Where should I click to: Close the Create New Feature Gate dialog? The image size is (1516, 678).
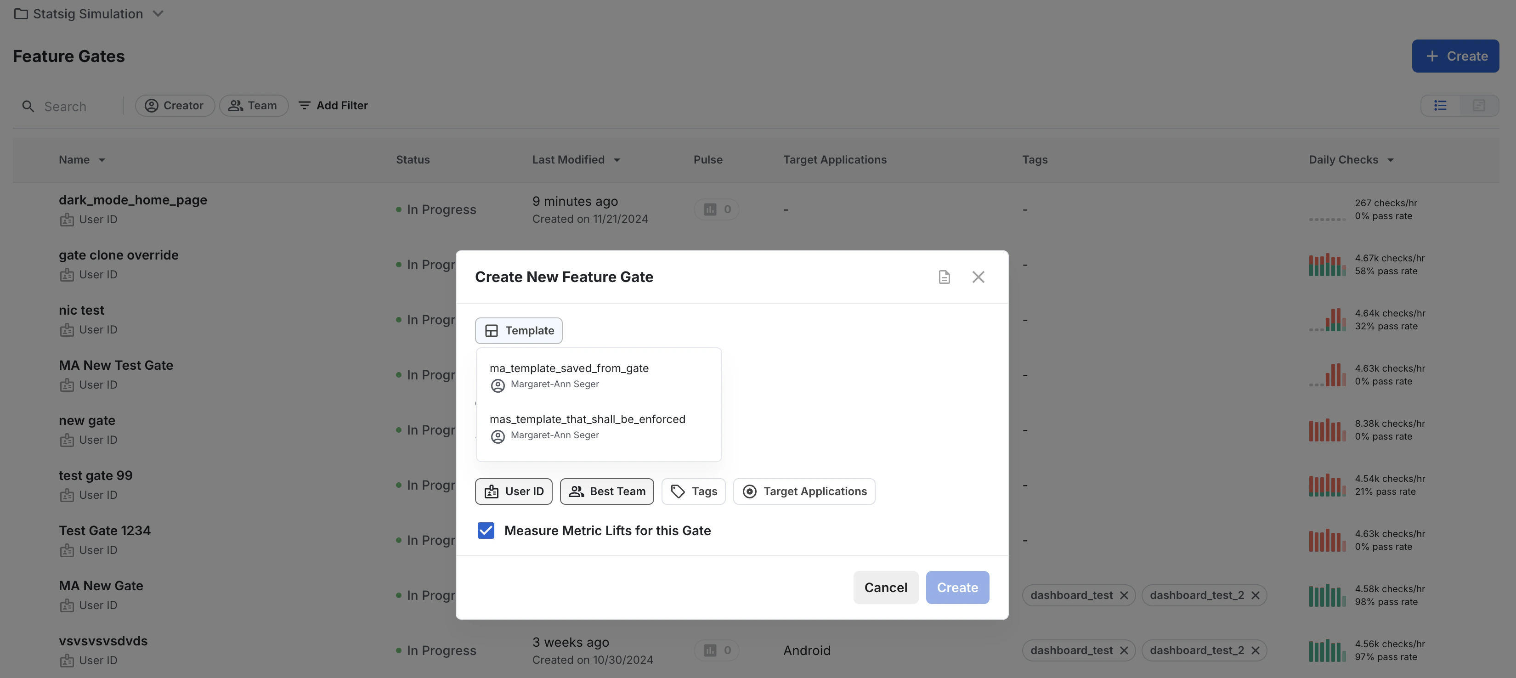(x=978, y=277)
